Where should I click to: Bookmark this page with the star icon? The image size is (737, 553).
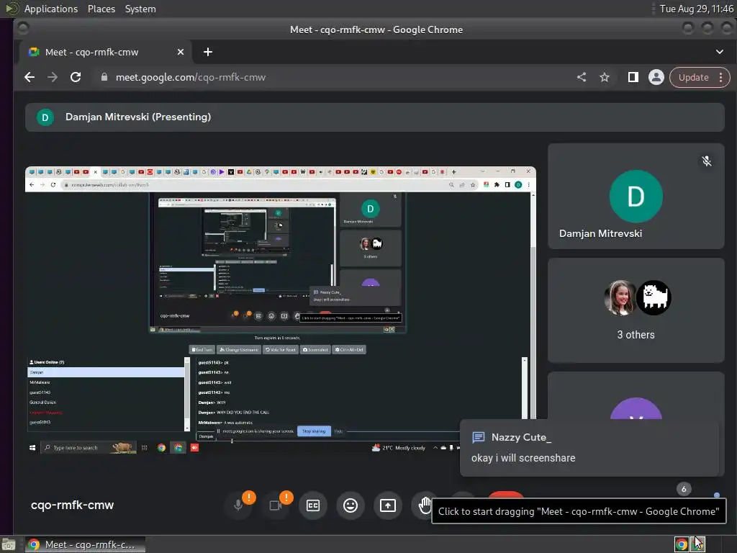605,77
